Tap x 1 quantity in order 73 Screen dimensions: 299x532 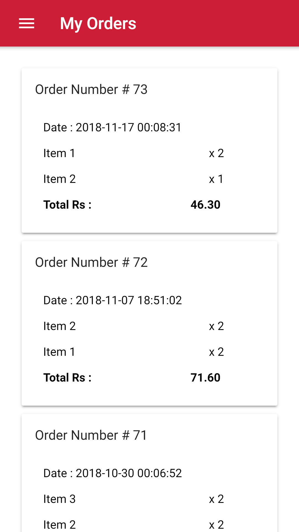[216, 179]
